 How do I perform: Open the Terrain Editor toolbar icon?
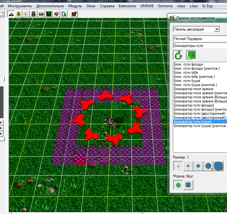[x=11, y=14]
